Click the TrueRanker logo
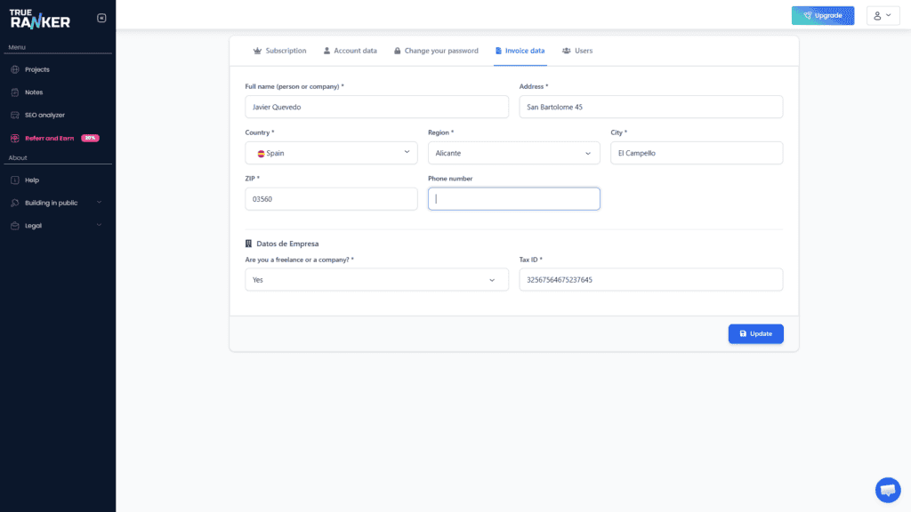Image resolution: width=911 pixels, height=512 pixels. click(40, 18)
